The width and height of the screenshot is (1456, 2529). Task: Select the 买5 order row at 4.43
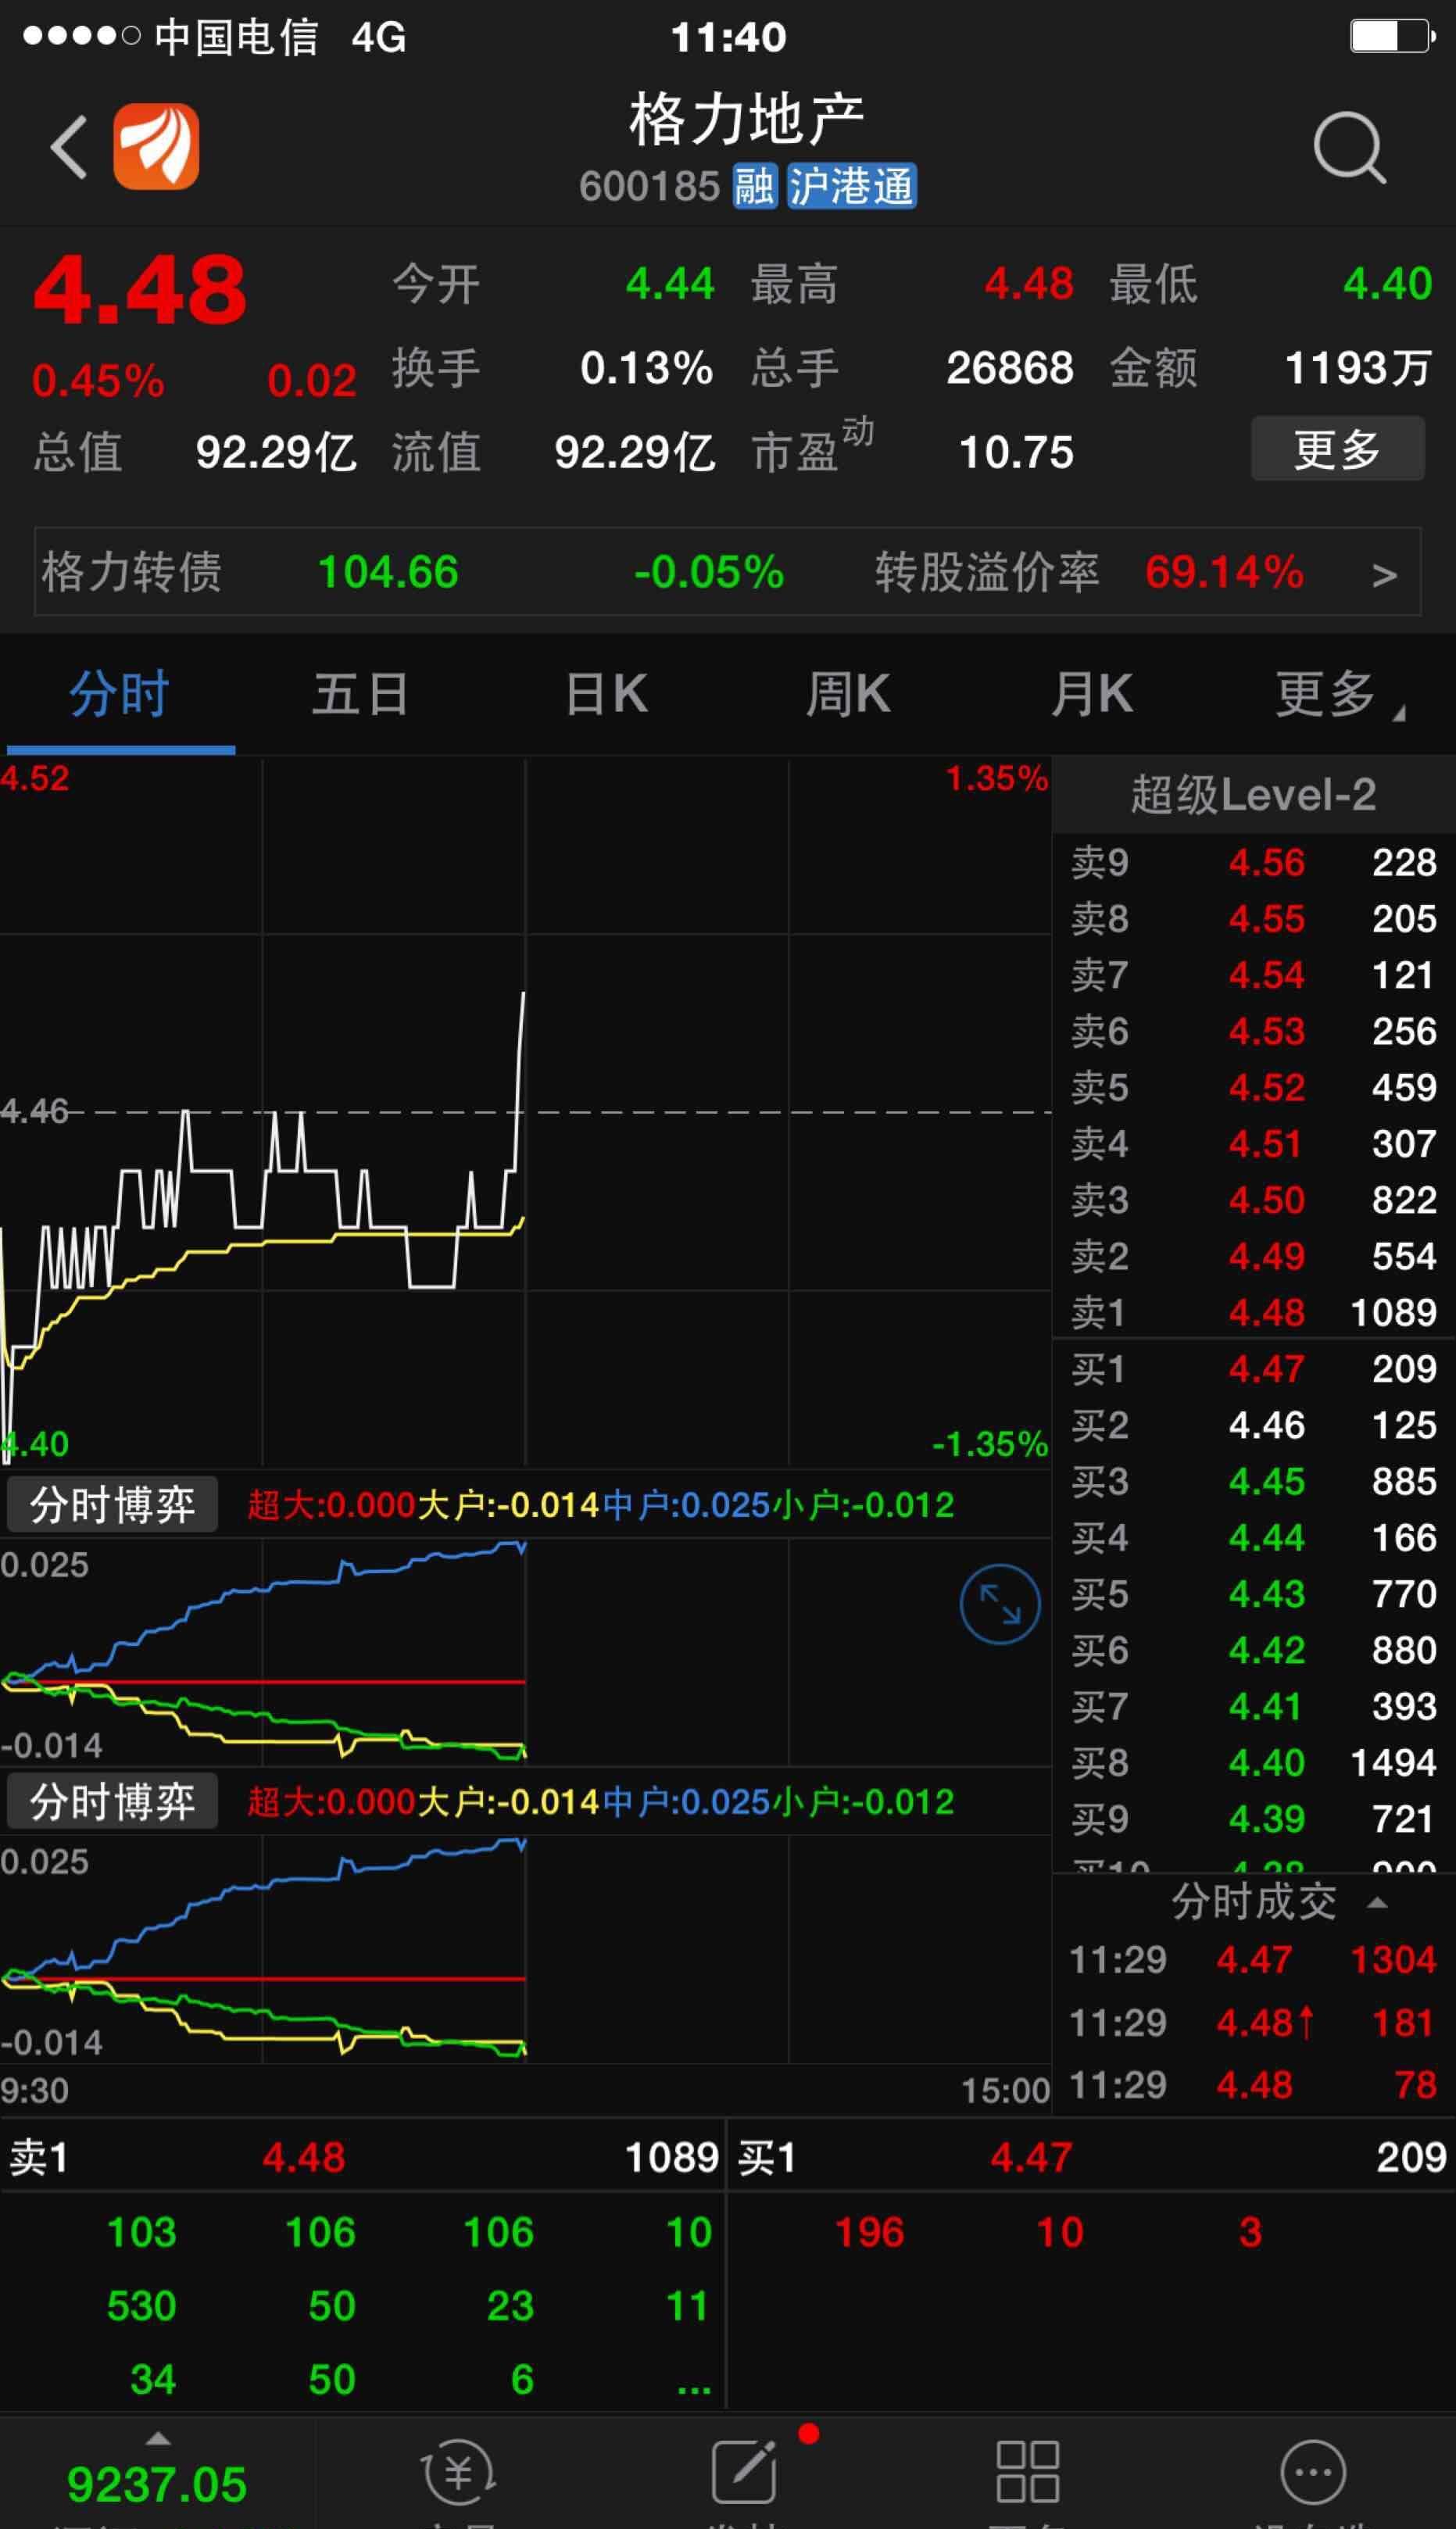pyautogui.click(x=1253, y=1593)
